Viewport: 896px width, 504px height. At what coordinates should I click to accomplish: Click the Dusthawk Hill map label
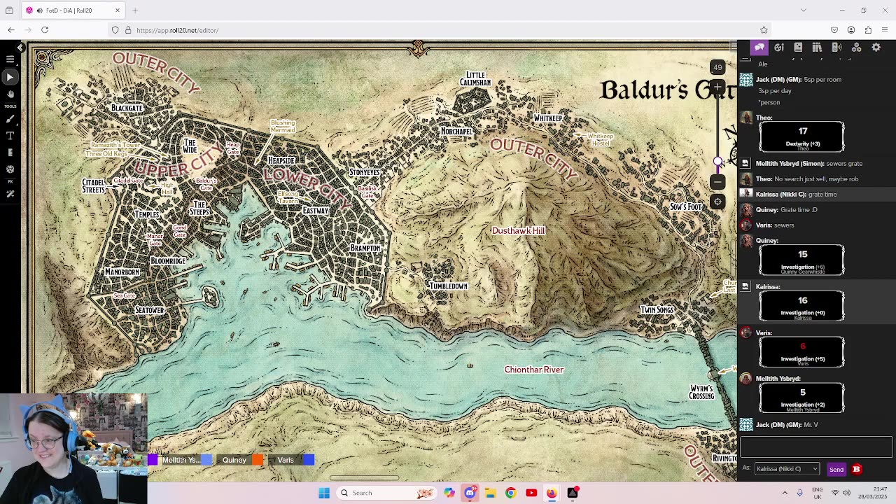(518, 231)
